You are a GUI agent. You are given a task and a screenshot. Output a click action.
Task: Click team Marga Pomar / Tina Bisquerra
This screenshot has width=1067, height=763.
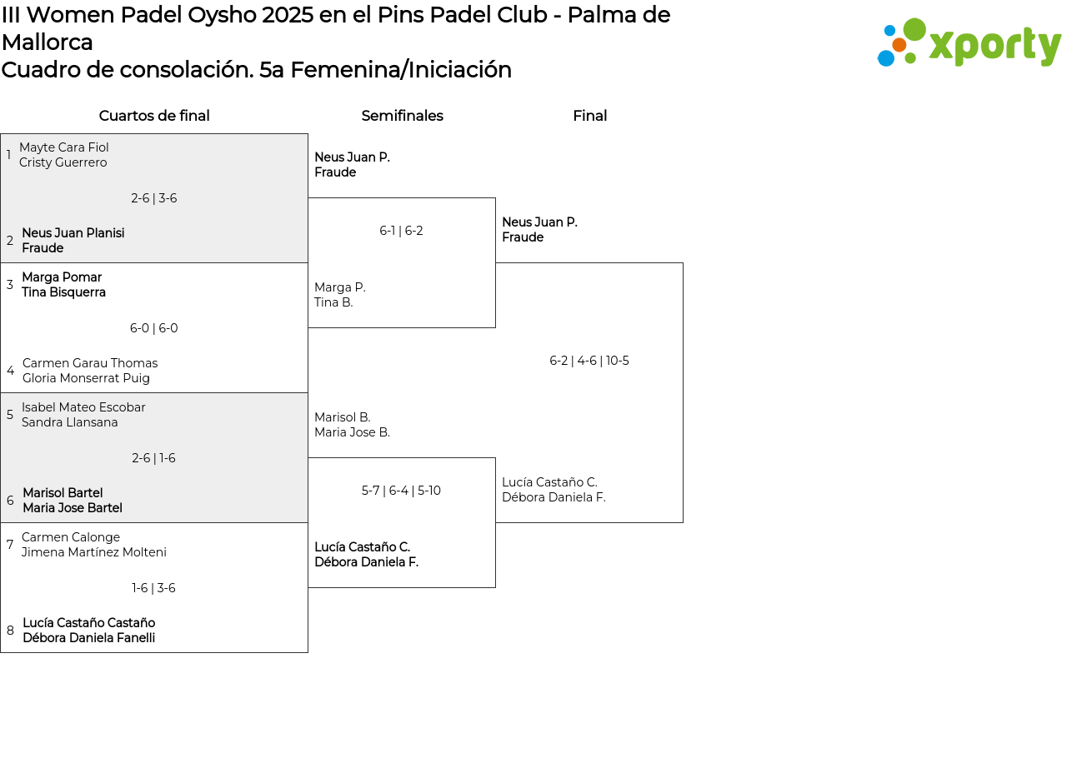pos(63,285)
